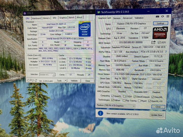Click the BIOS Version field
The width and height of the screenshot is (183, 137).
(x=131, y=42)
